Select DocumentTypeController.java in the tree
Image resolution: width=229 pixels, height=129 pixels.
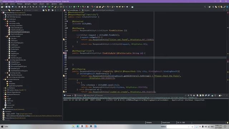pyautogui.click(x=20, y=32)
